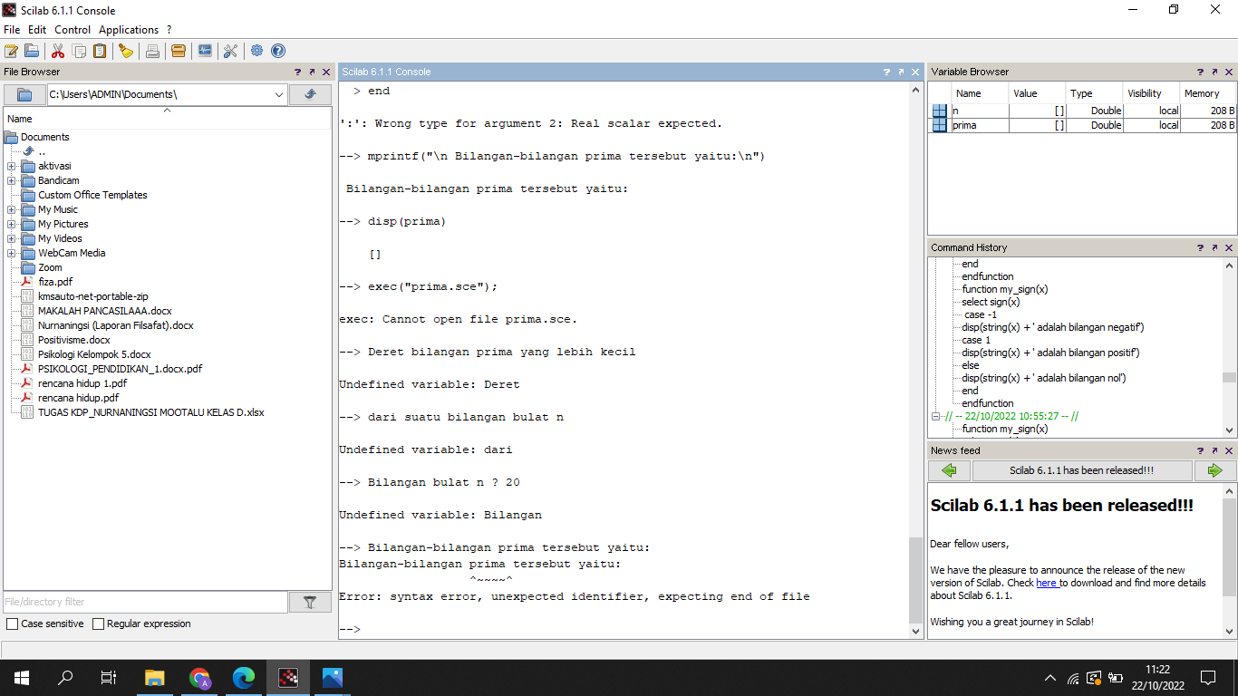Screen dimensions: 1238x696
Task: Click the Open file toolbar icon
Action: (32, 51)
